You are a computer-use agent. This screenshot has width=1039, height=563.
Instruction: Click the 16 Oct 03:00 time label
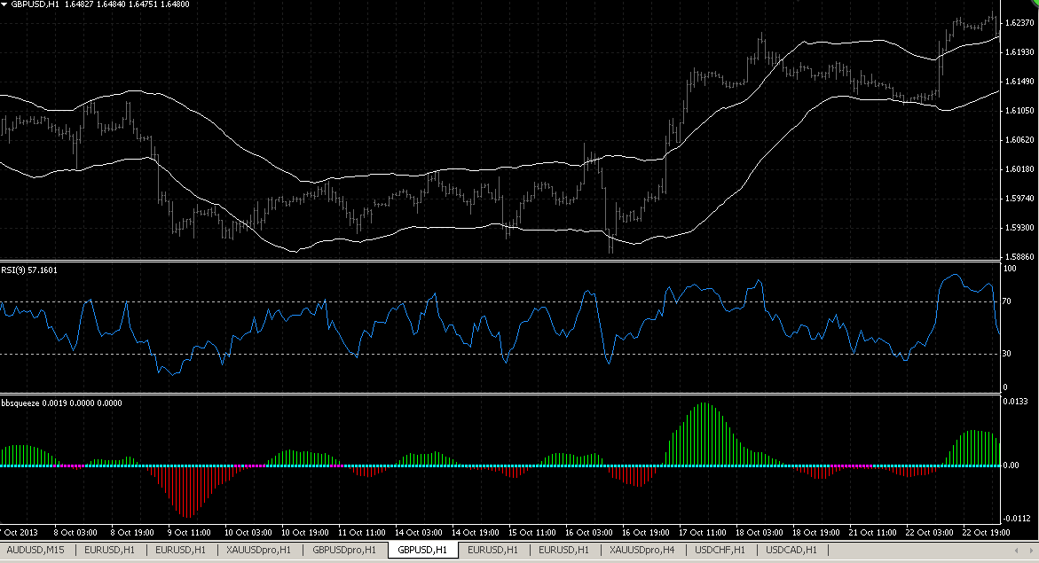589,533
